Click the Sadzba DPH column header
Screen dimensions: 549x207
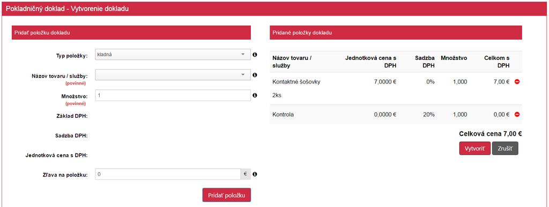pos(425,62)
